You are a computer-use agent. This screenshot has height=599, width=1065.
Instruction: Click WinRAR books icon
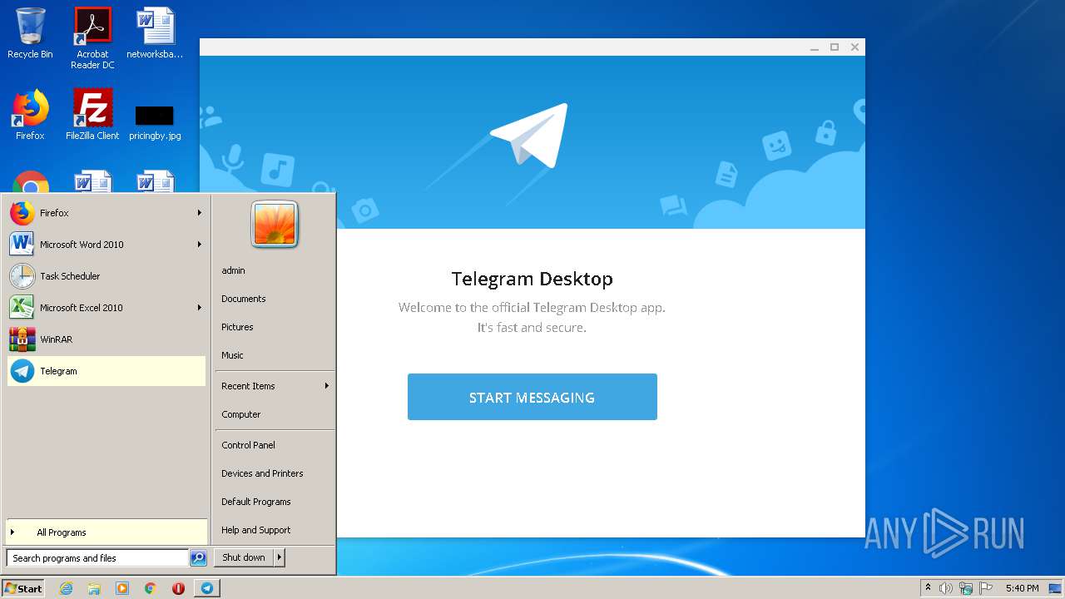[22, 339]
